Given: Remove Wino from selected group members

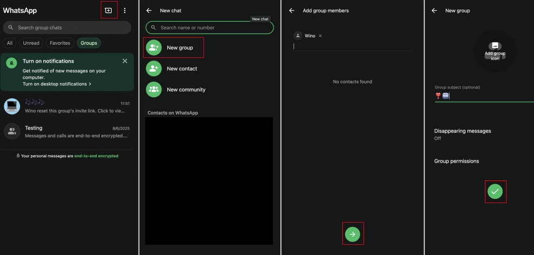Looking at the screenshot, I should coord(320,36).
